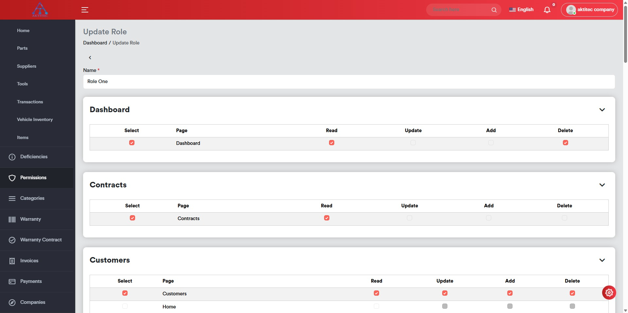Click the Customers section heading
628x313 pixels.
pos(110,260)
